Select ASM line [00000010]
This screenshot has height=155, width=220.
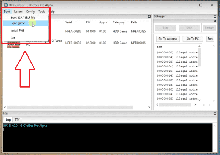click(x=177, y=71)
